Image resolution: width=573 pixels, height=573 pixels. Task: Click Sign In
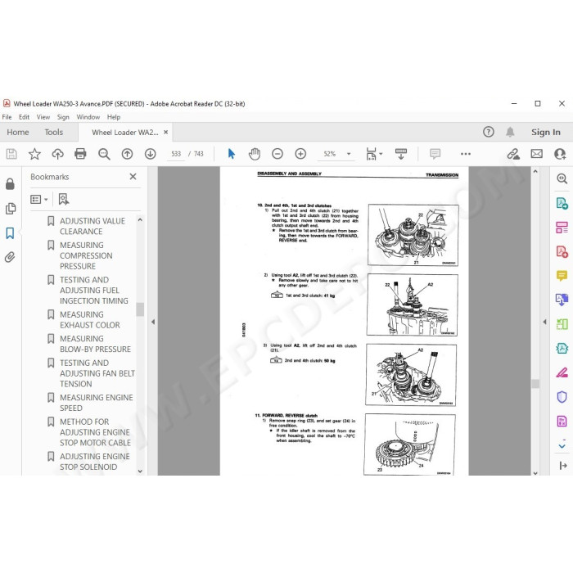[x=546, y=133]
